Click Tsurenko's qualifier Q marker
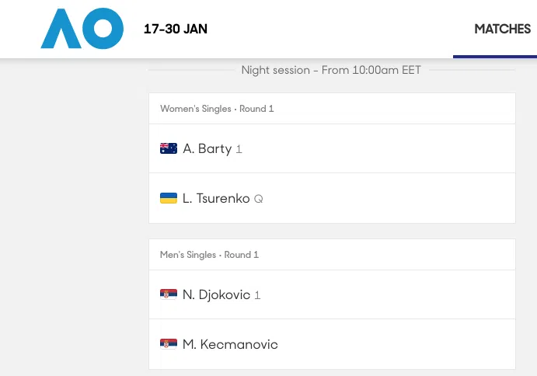The height and width of the screenshot is (376, 537). 259,199
